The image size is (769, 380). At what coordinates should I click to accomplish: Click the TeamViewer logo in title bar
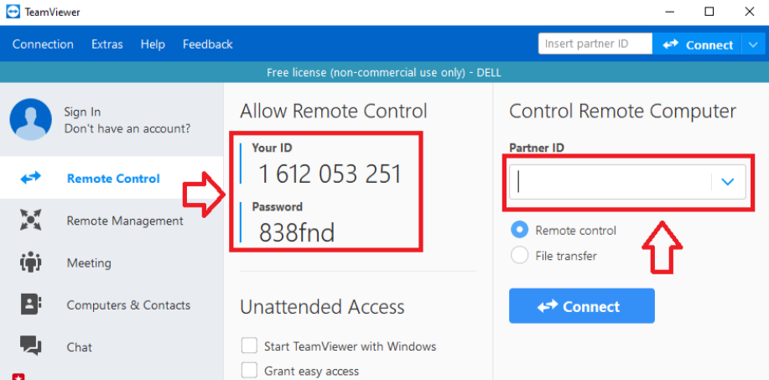click(13, 13)
